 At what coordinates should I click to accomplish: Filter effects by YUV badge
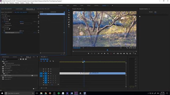[26, 59]
